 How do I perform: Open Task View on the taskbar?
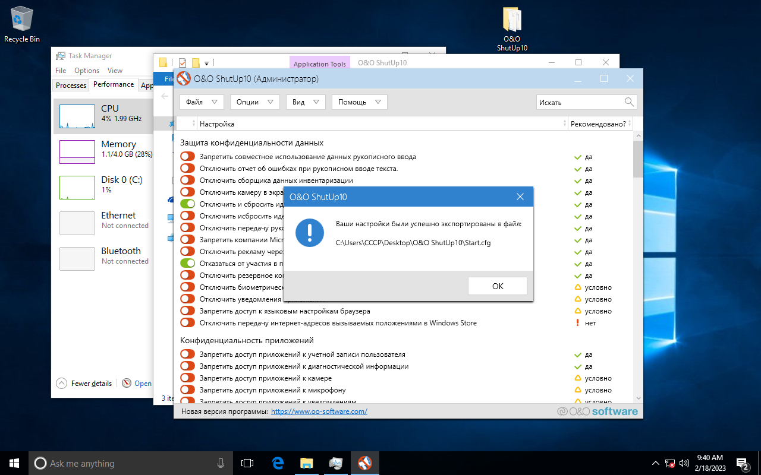(247, 463)
